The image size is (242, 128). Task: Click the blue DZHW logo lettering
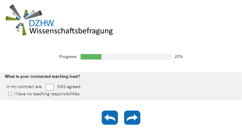click(x=42, y=23)
